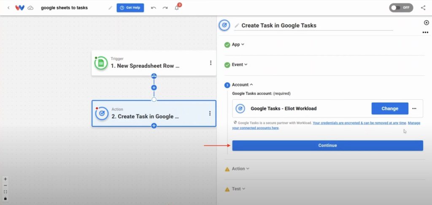Viewport: 432px width, 205px height.
Task: Click the Get Help button
Action: coord(130,8)
